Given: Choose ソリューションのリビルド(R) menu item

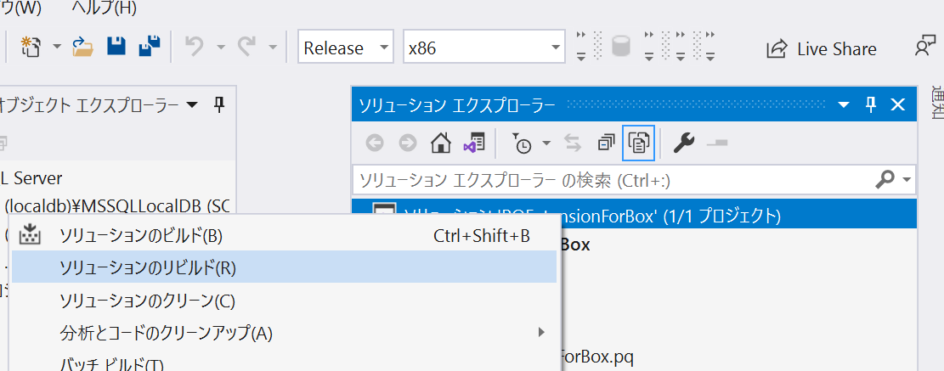Looking at the screenshot, I should pos(284,267).
